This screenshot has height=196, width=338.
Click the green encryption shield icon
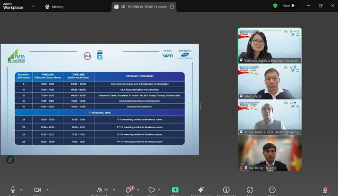point(275,6)
